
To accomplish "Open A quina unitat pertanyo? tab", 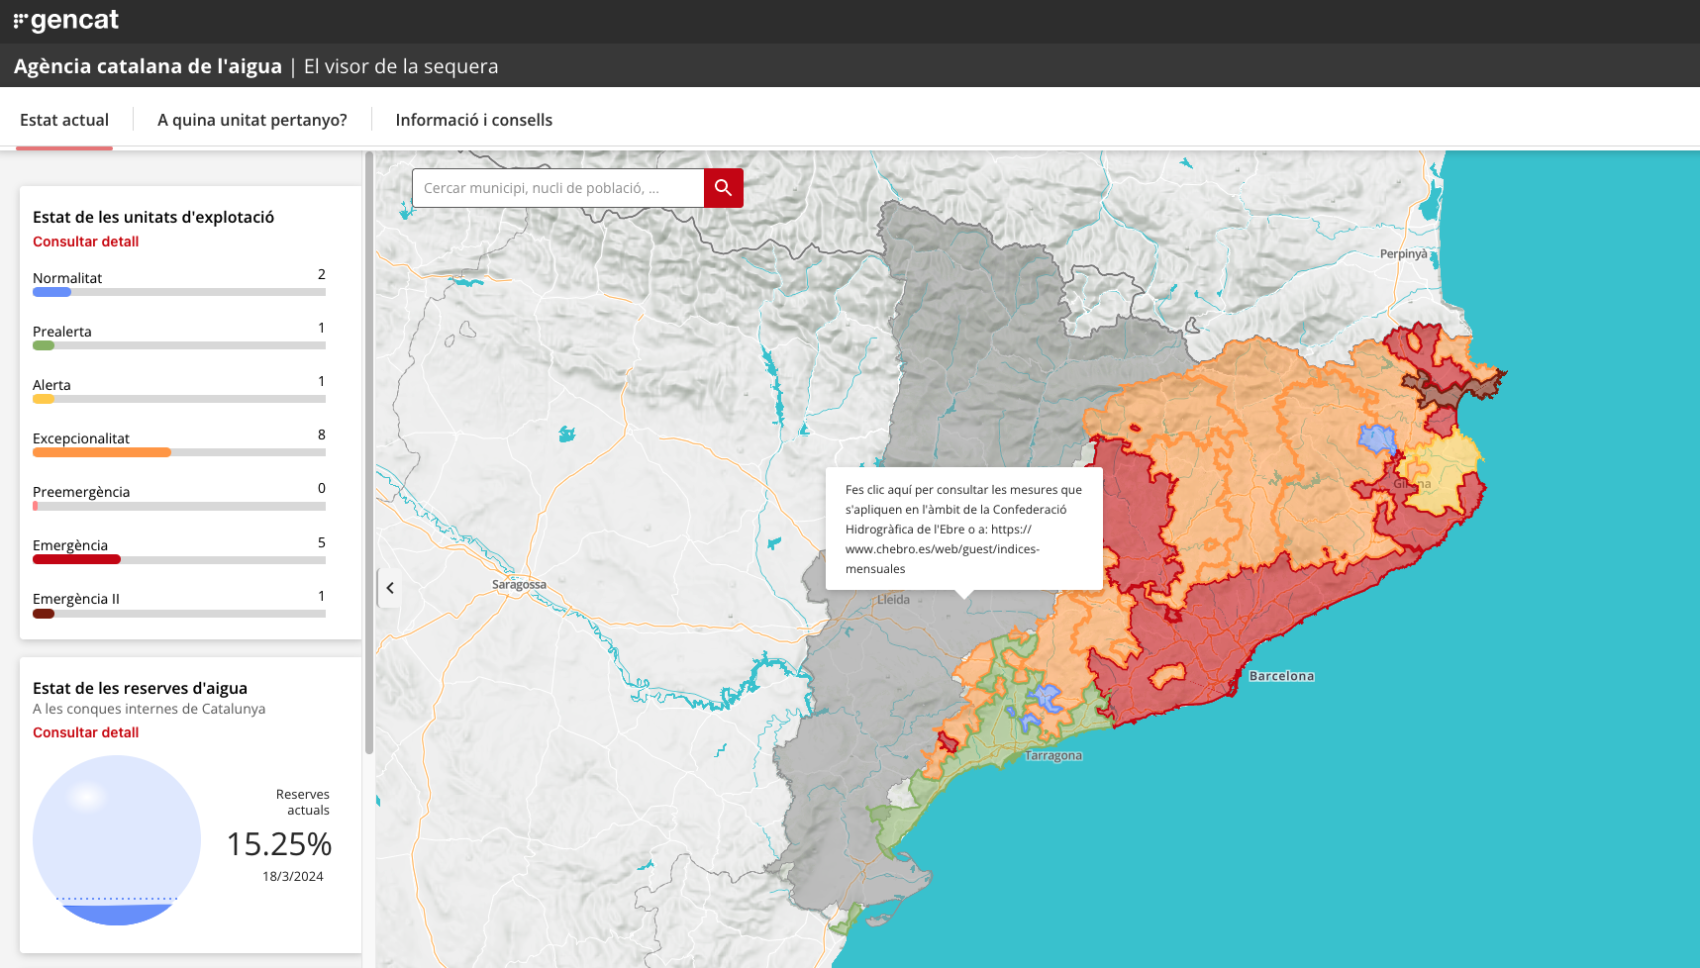I will coord(252,120).
